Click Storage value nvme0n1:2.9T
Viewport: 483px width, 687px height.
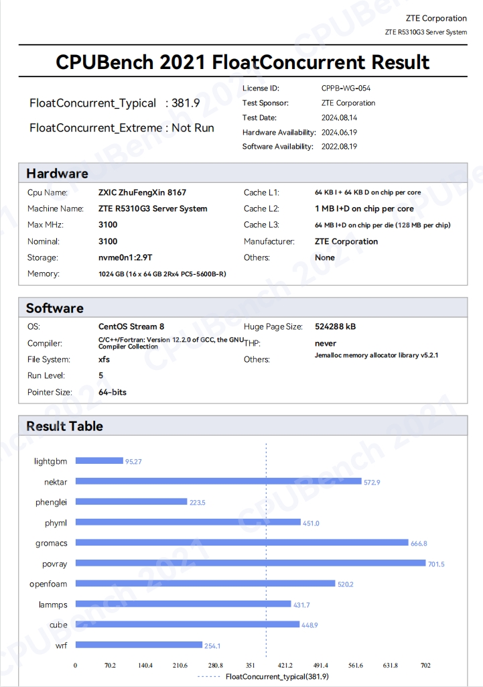click(125, 257)
